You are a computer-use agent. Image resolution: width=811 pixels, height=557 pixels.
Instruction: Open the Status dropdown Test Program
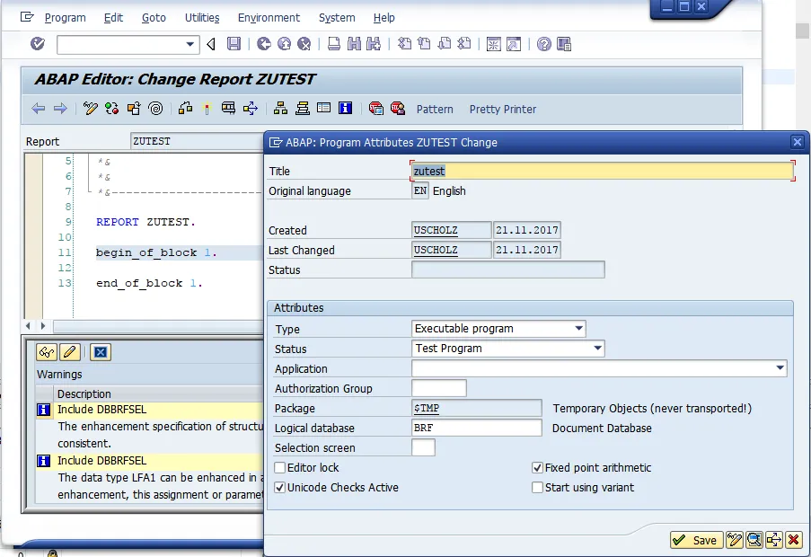click(x=598, y=348)
